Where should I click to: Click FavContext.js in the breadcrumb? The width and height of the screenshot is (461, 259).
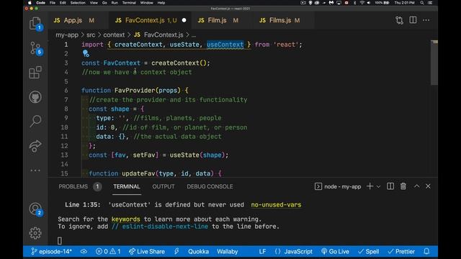tap(164, 35)
